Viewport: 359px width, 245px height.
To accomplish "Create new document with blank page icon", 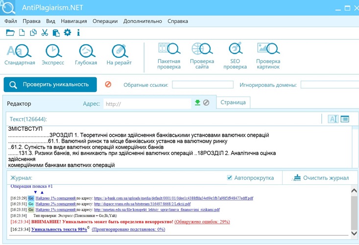I will (22, 32).
